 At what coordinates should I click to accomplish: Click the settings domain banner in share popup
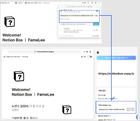click(x=79, y=7)
